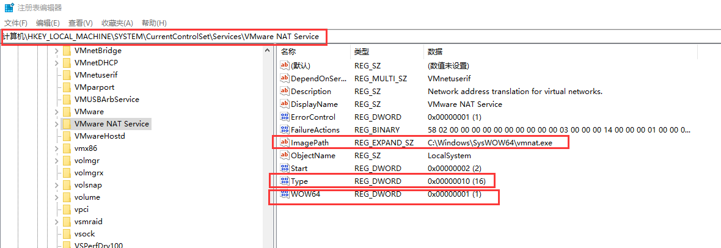Click the ImagePath value icon
The image size is (721, 248).
(285, 143)
